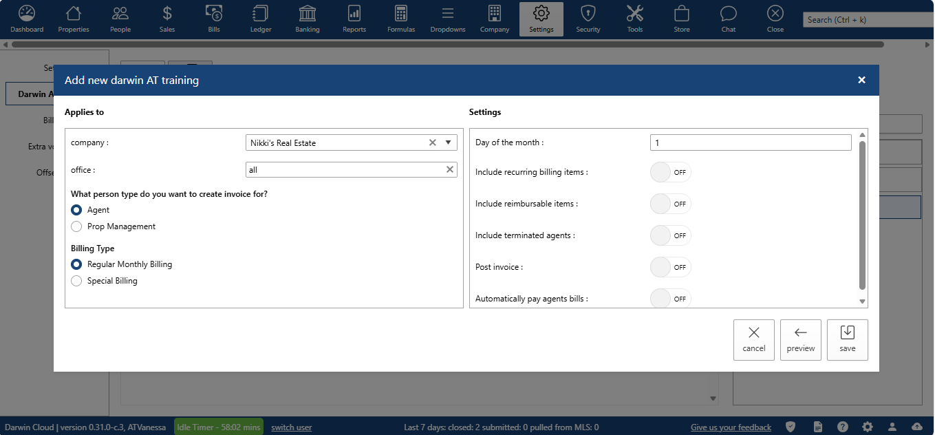Screen dimensions: 935x435
Task: Enable Include recurring billing items toggle
Action: coord(670,172)
